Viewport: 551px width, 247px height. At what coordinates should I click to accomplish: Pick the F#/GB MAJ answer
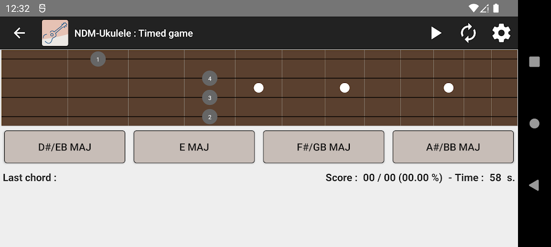pyautogui.click(x=323, y=147)
